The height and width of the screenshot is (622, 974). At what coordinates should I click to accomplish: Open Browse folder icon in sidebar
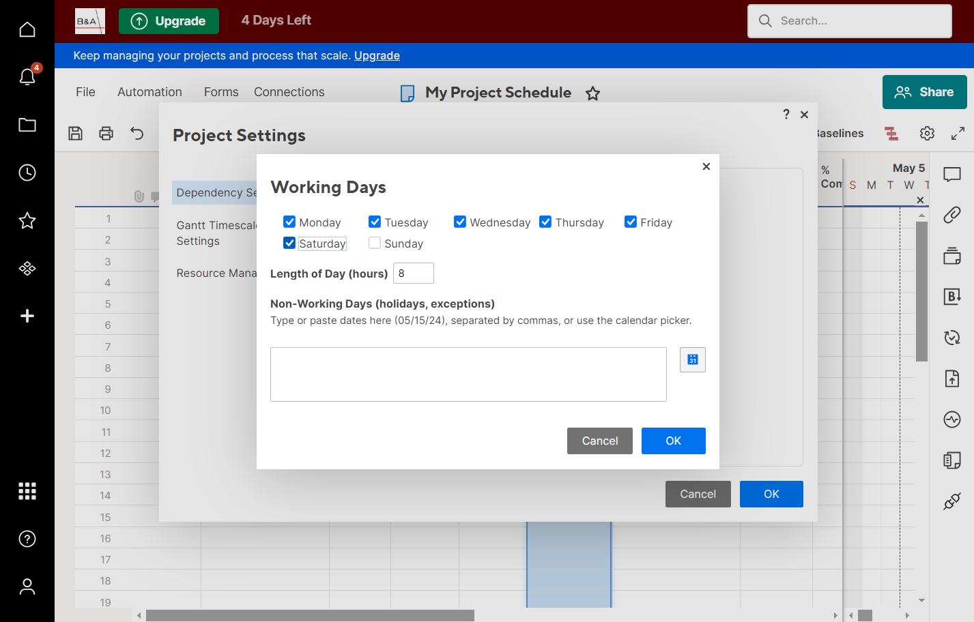tap(27, 125)
